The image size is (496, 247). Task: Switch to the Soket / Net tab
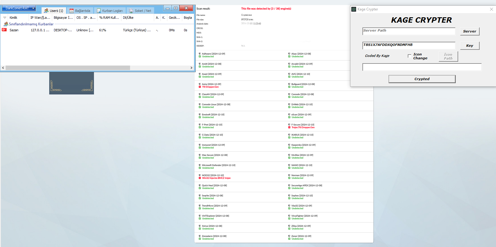(x=140, y=10)
